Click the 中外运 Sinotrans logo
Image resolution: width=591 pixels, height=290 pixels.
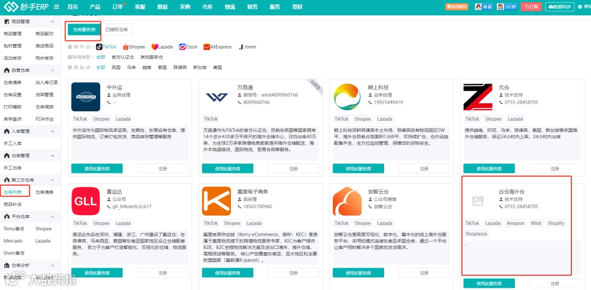(85, 97)
